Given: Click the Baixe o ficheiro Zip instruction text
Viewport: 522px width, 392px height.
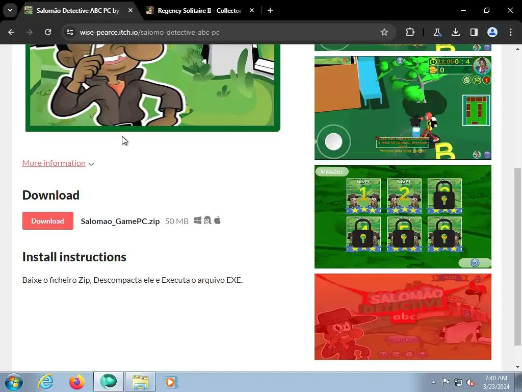Looking at the screenshot, I should 133,280.
